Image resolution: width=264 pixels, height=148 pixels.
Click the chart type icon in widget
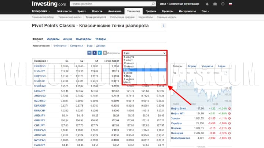[225, 73]
